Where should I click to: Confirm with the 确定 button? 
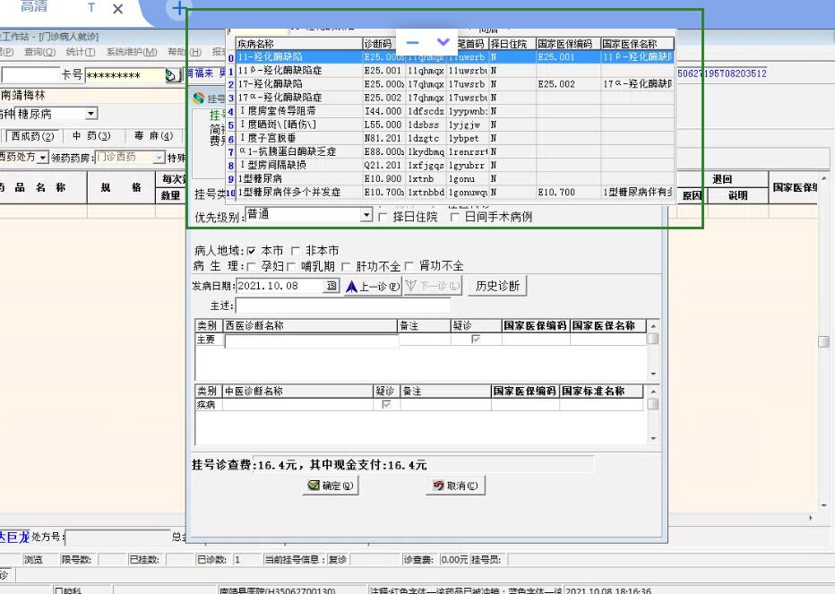[331, 486]
